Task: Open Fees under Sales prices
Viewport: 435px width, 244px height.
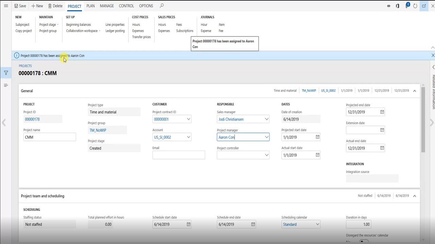Action: point(179,24)
